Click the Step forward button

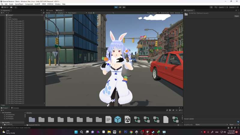click(x=124, y=7)
